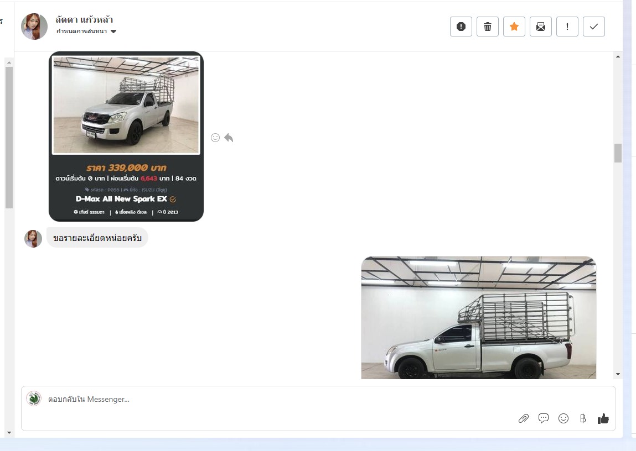Click left panel scrollbar thumb
Image resolution: width=636 pixels, height=451 pixels.
tap(9, 138)
